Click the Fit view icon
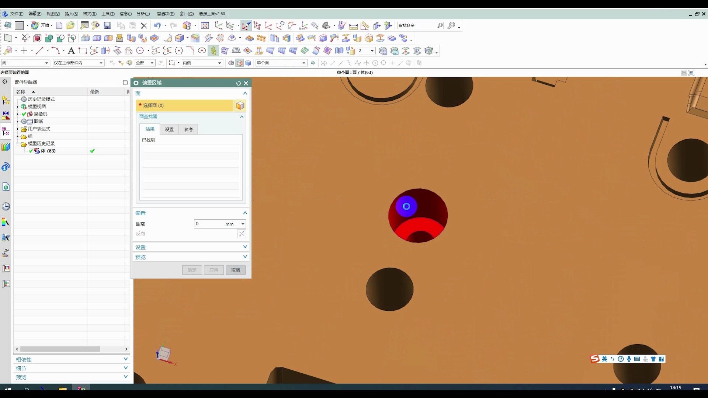 pyautogui.click(x=205, y=25)
